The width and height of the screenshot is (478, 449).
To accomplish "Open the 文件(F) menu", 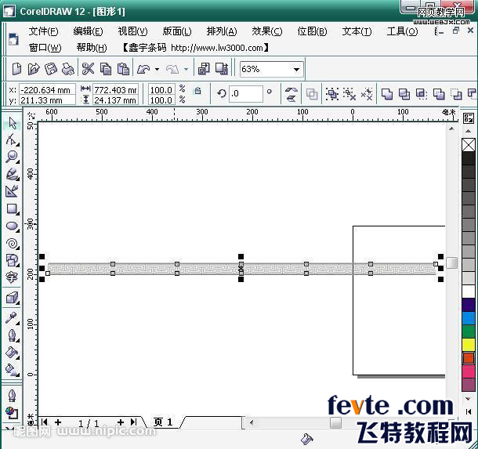I will 43,31.
